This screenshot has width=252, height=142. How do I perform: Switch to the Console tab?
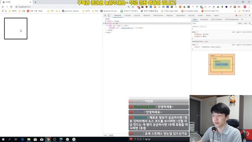tap(128, 15)
